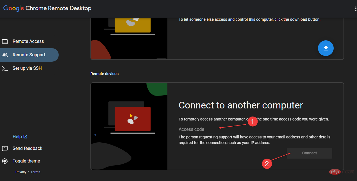Open the Terms link
This screenshot has width=357, height=181.
35,172
